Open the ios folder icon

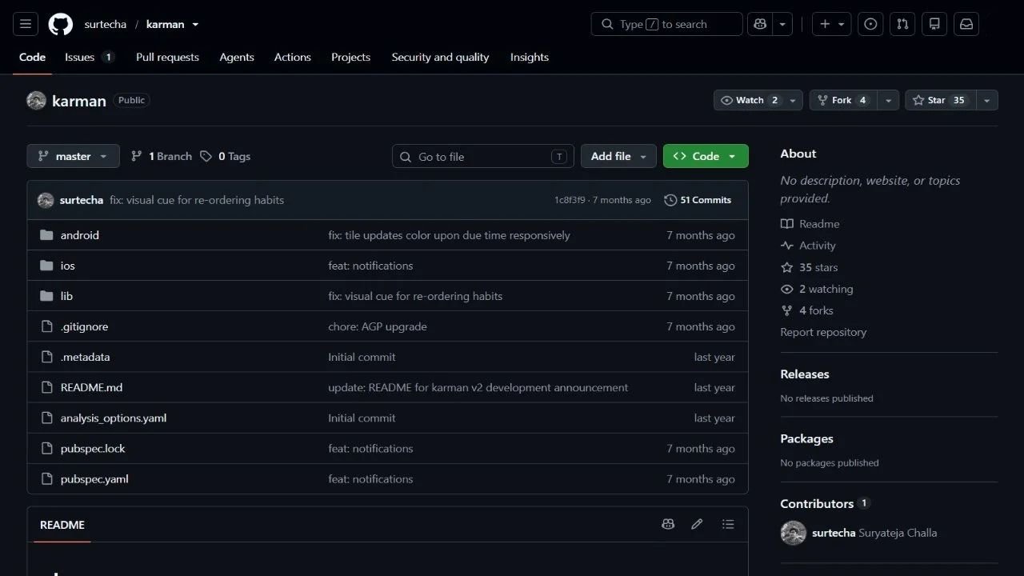46,266
